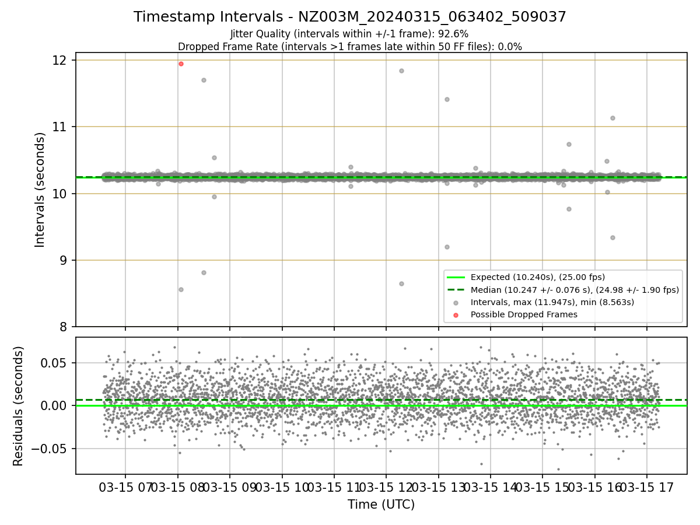Click the Time (UTC) x-axis label
Viewport: 700px width, 525px height.
381,505
